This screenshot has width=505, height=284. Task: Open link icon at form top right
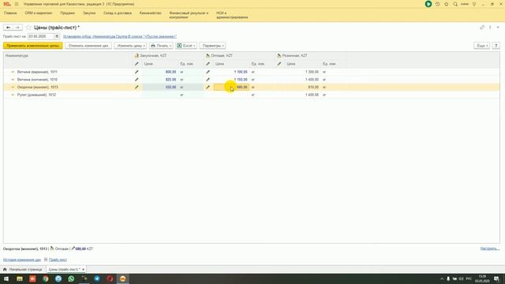[x=482, y=28]
